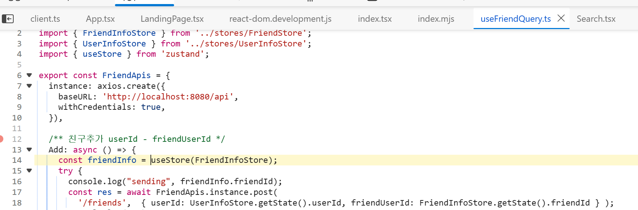Click FriendInfoStore.getState().friendId on line 18
The image size is (638, 210).
(505, 203)
